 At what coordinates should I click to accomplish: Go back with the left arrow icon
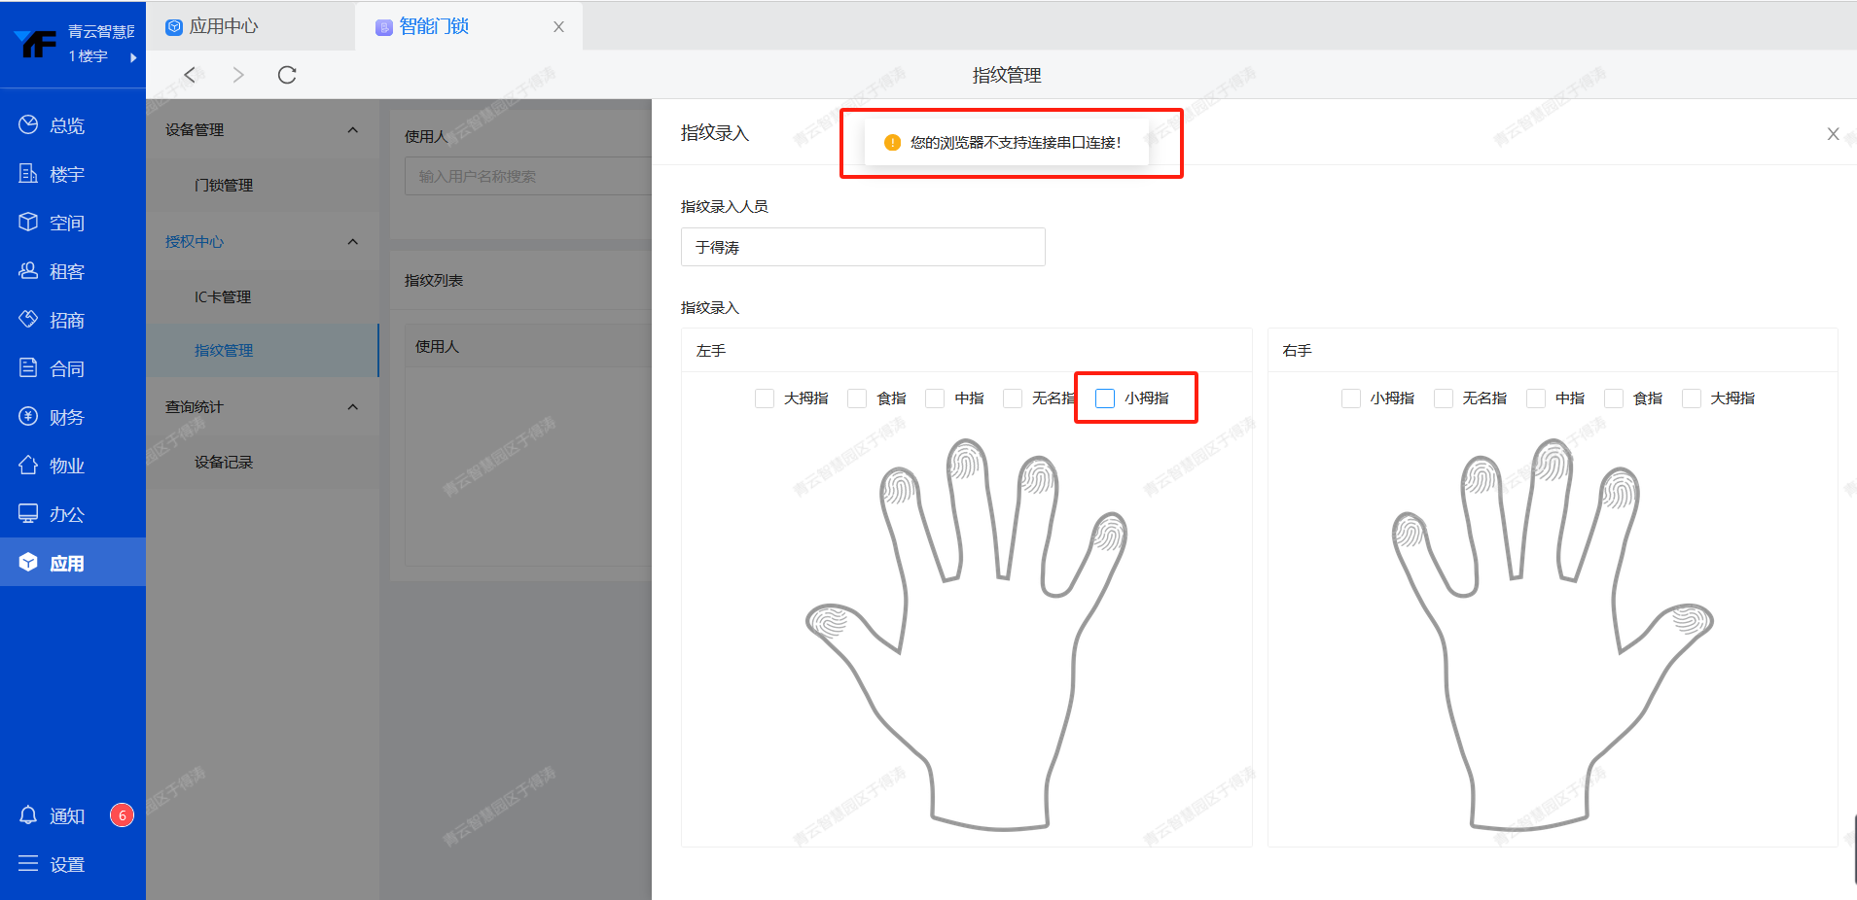[191, 75]
